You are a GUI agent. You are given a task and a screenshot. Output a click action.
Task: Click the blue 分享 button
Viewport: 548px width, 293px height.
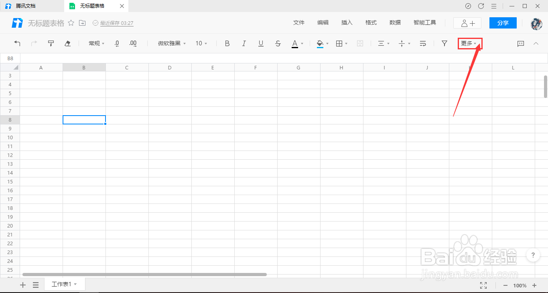point(503,23)
